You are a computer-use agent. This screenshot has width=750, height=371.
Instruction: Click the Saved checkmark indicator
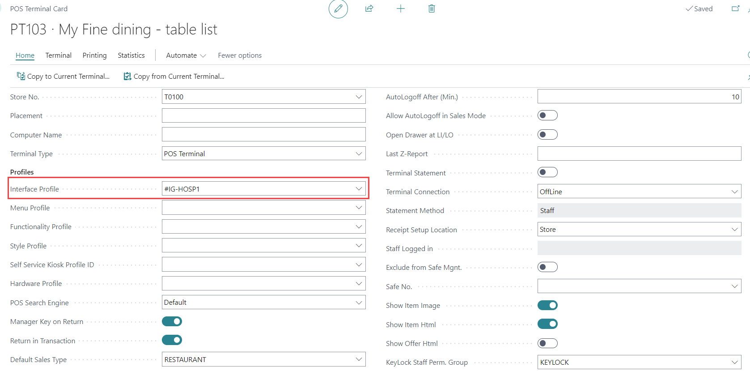[699, 9]
